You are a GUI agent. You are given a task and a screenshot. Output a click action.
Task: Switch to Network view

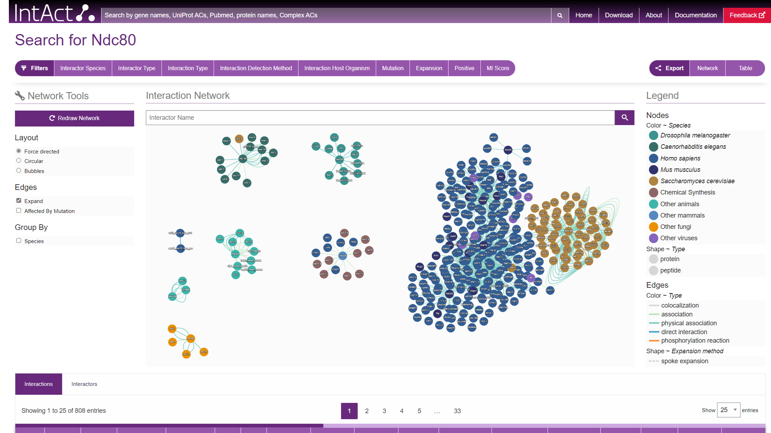[x=707, y=68]
